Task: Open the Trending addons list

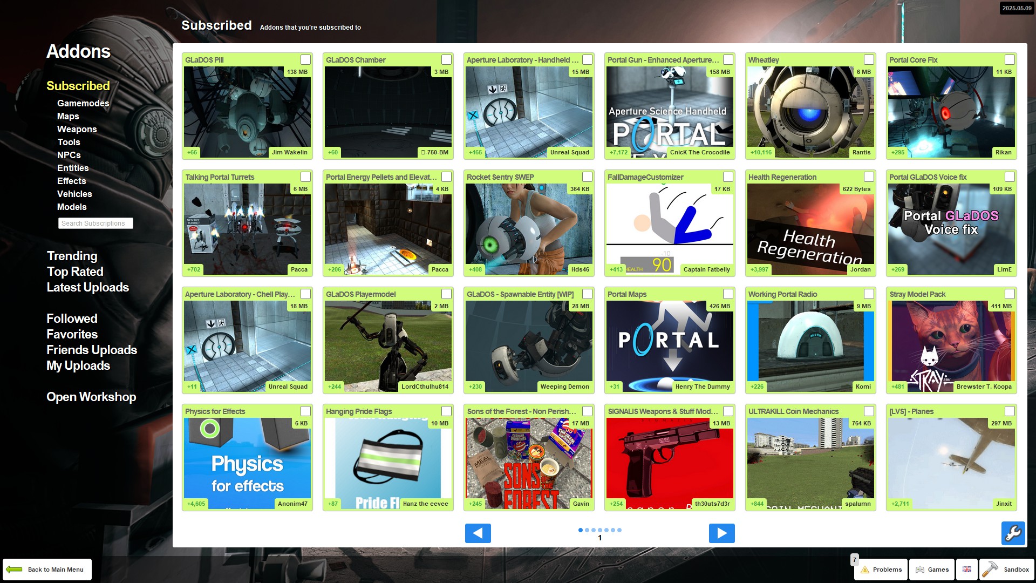Action: click(x=72, y=256)
